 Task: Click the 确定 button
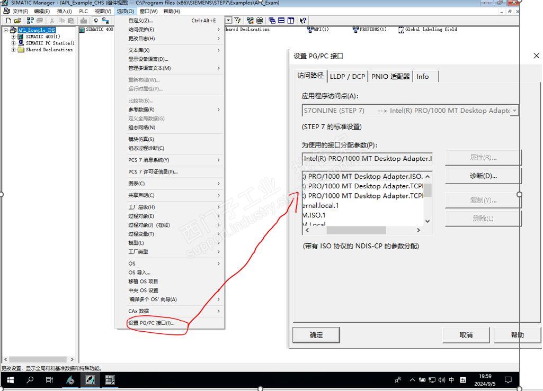click(316, 335)
